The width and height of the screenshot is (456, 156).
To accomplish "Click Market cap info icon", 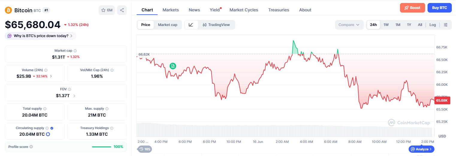I will tap(75, 51).
